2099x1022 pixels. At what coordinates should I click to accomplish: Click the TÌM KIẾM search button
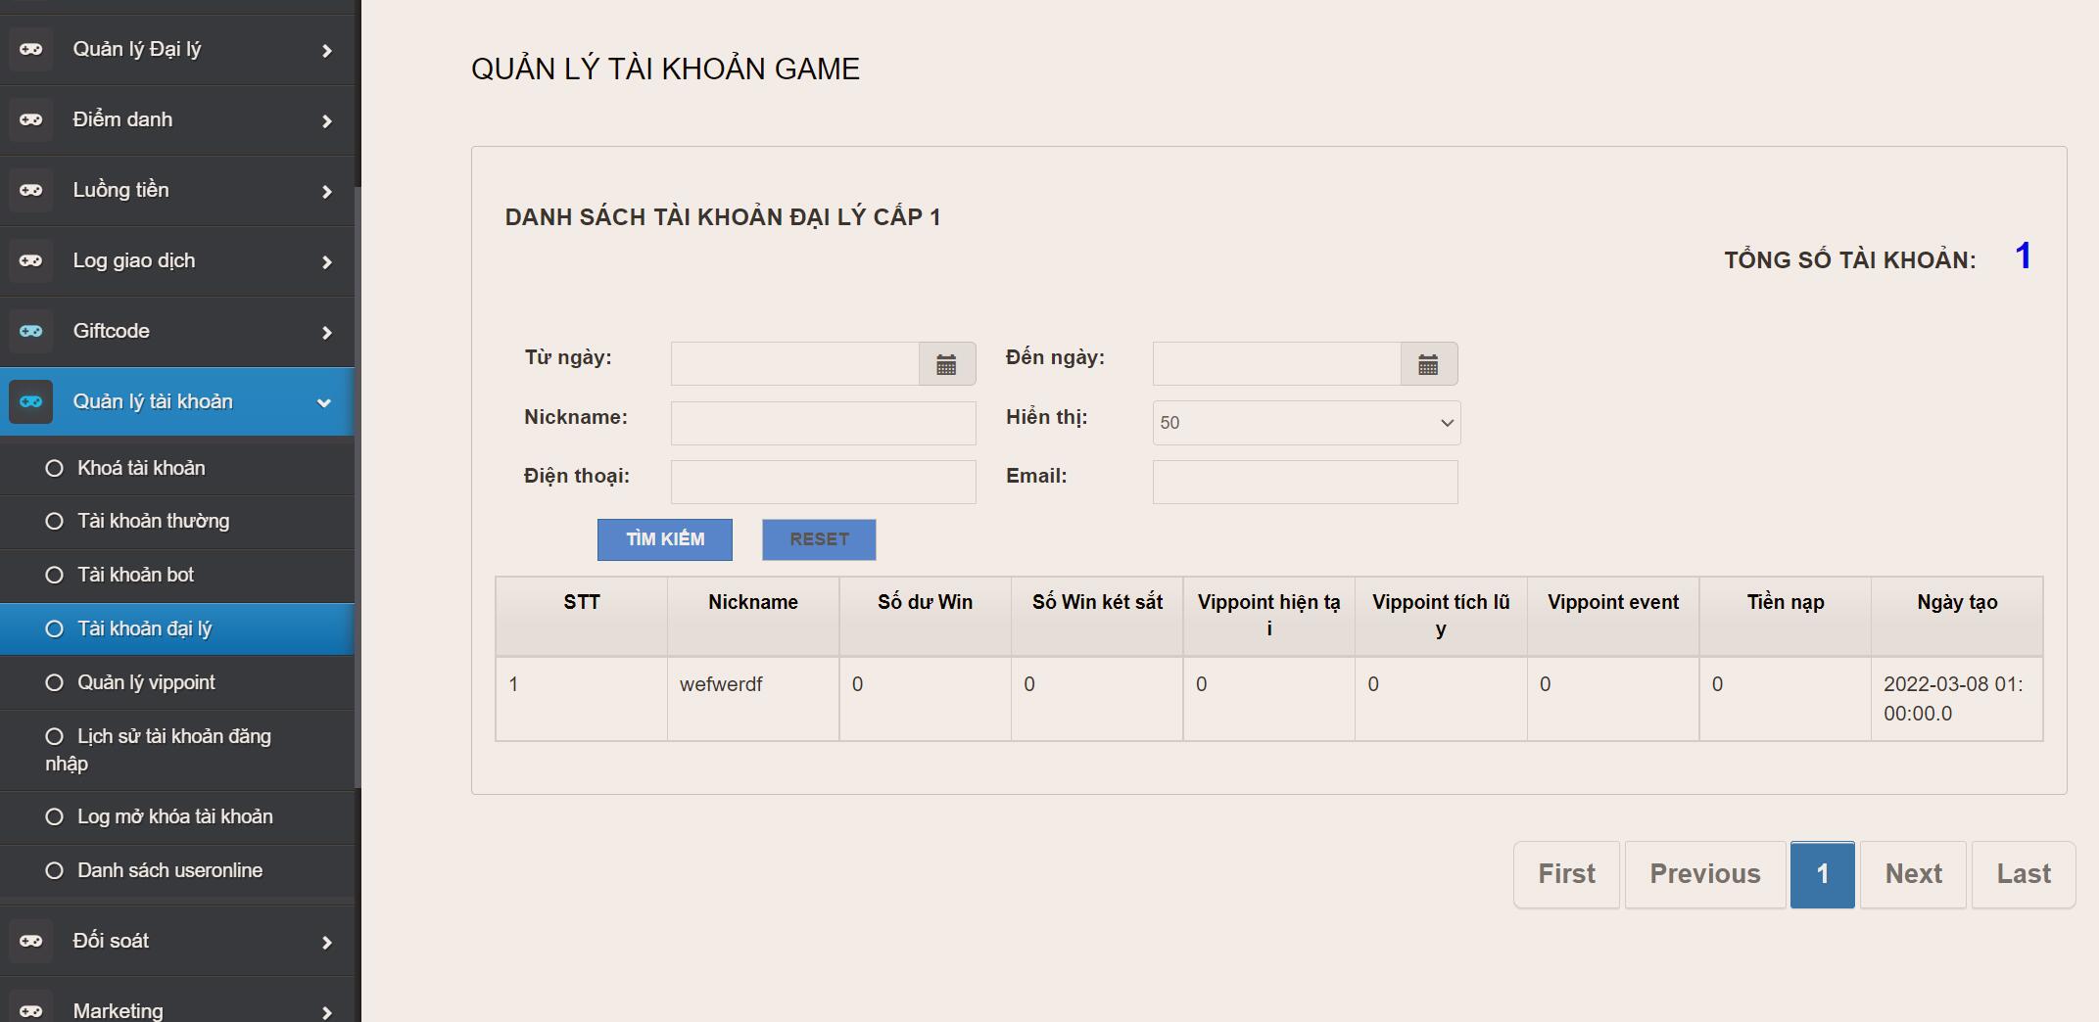665,539
